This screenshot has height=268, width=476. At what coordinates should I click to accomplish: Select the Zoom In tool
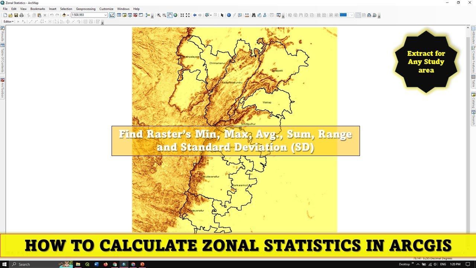coord(159,15)
